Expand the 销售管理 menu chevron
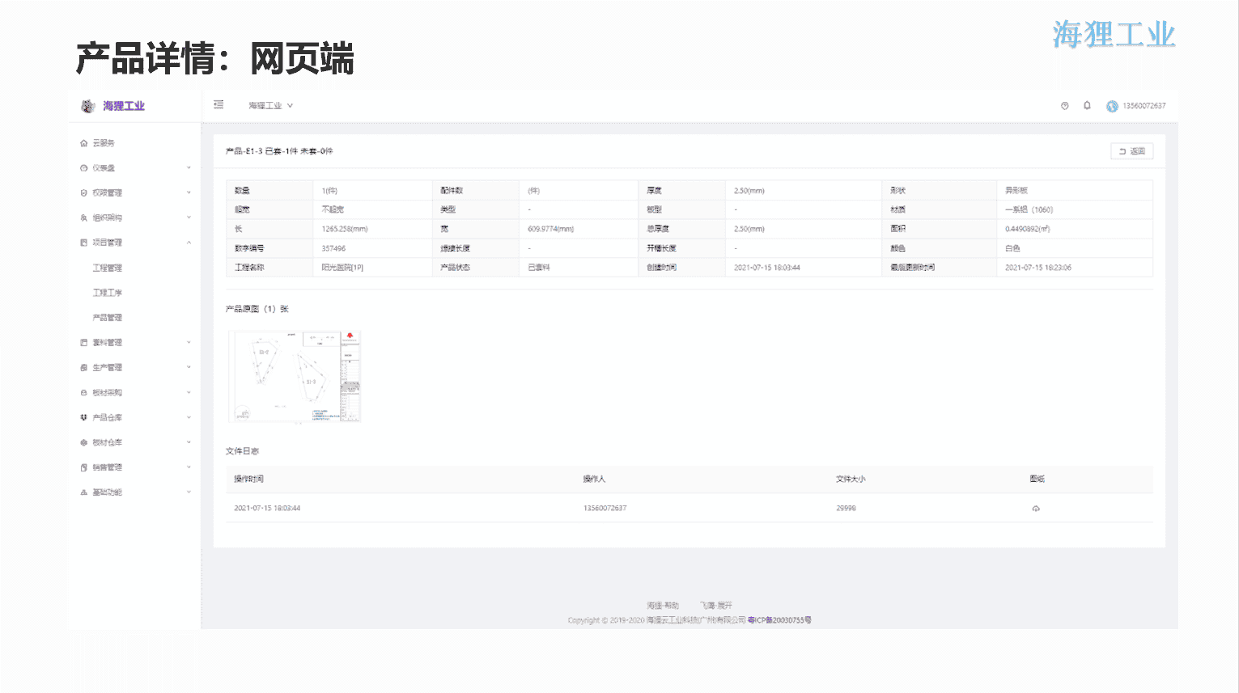1239x693 pixels. click(x=189, y=467)
